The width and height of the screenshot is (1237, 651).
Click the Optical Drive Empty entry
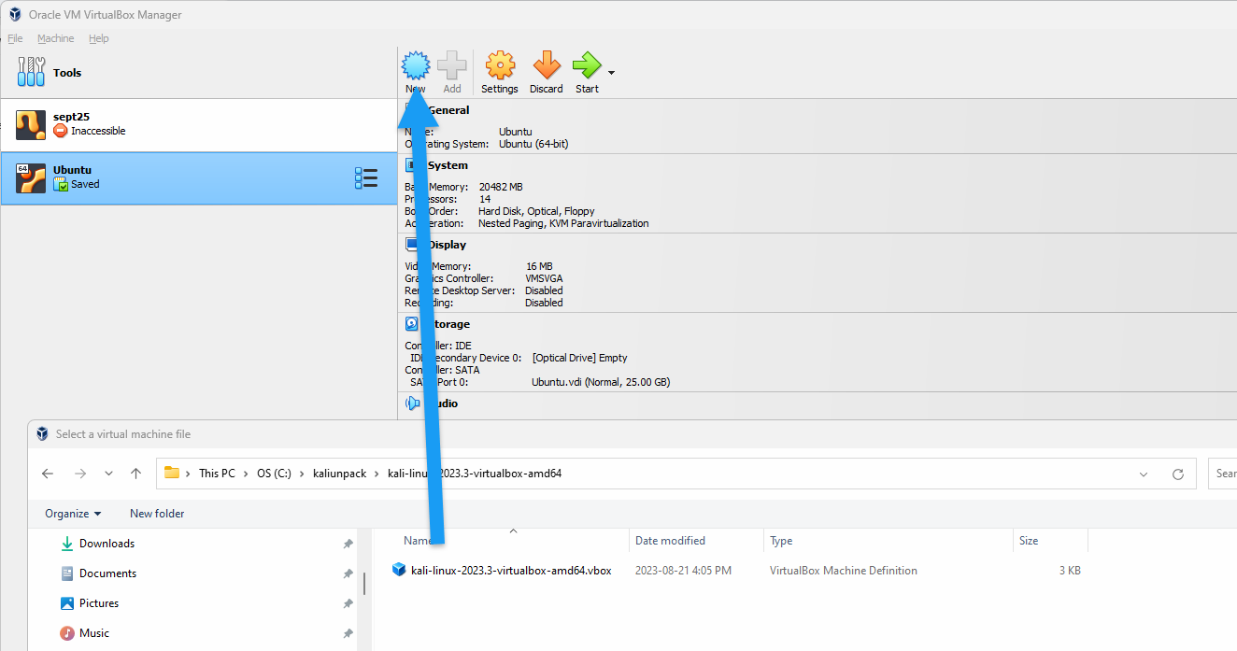tap(579, 358)
